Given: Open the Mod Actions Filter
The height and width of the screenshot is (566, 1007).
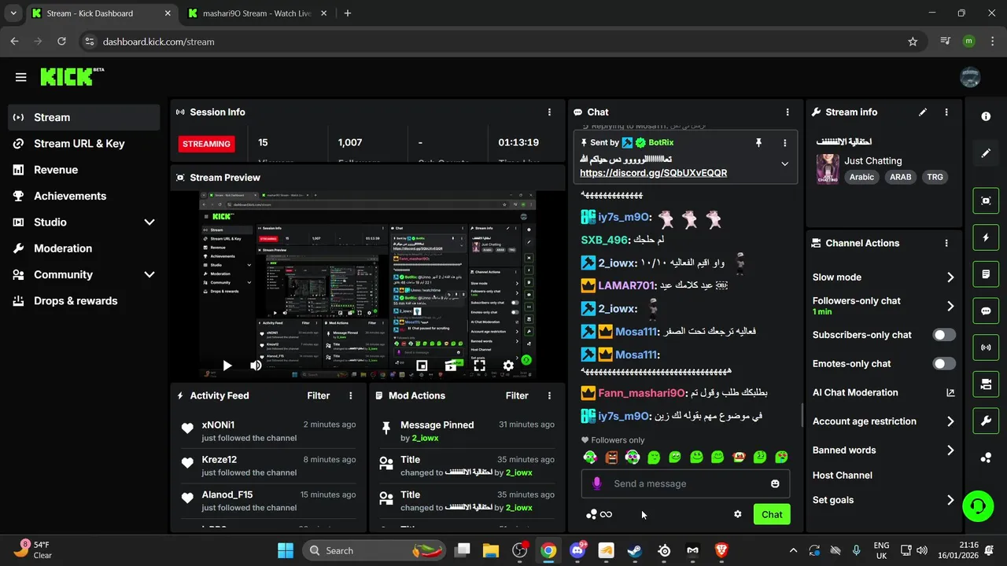Looking at the screenshot, I should coord(517,396).
